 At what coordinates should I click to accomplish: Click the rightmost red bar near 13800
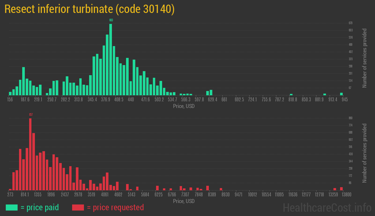click(x=341, y=189)
